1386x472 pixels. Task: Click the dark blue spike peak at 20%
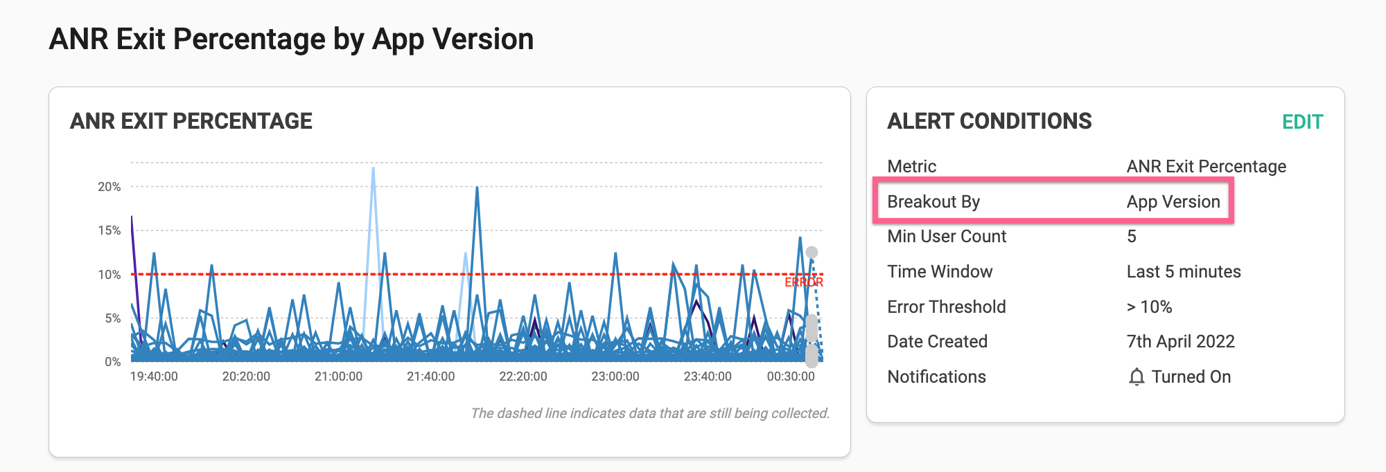(477, 188)
